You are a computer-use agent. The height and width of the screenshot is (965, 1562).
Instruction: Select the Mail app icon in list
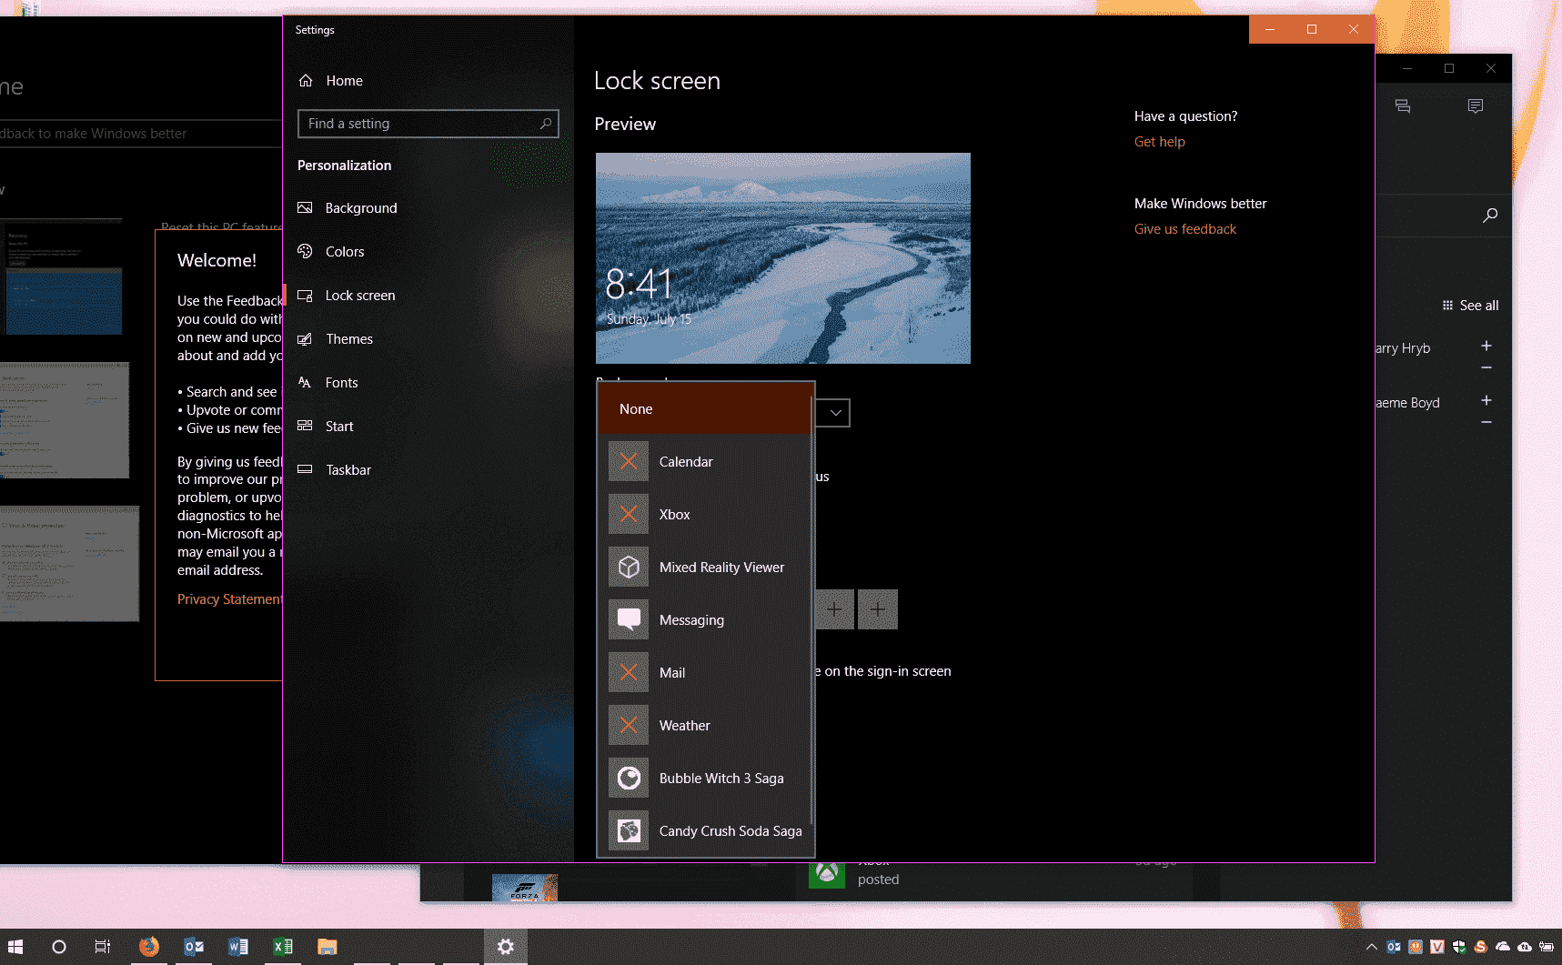629,673
